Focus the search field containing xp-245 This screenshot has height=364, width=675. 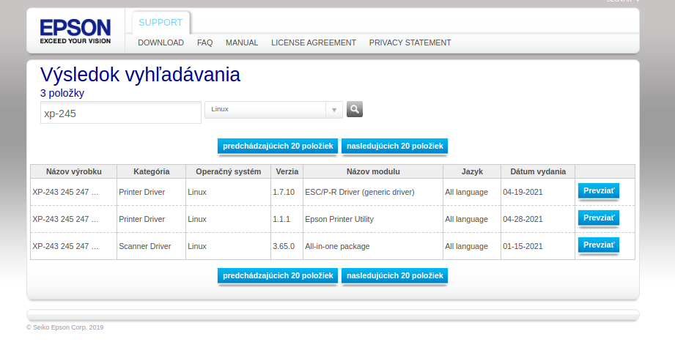121,114
